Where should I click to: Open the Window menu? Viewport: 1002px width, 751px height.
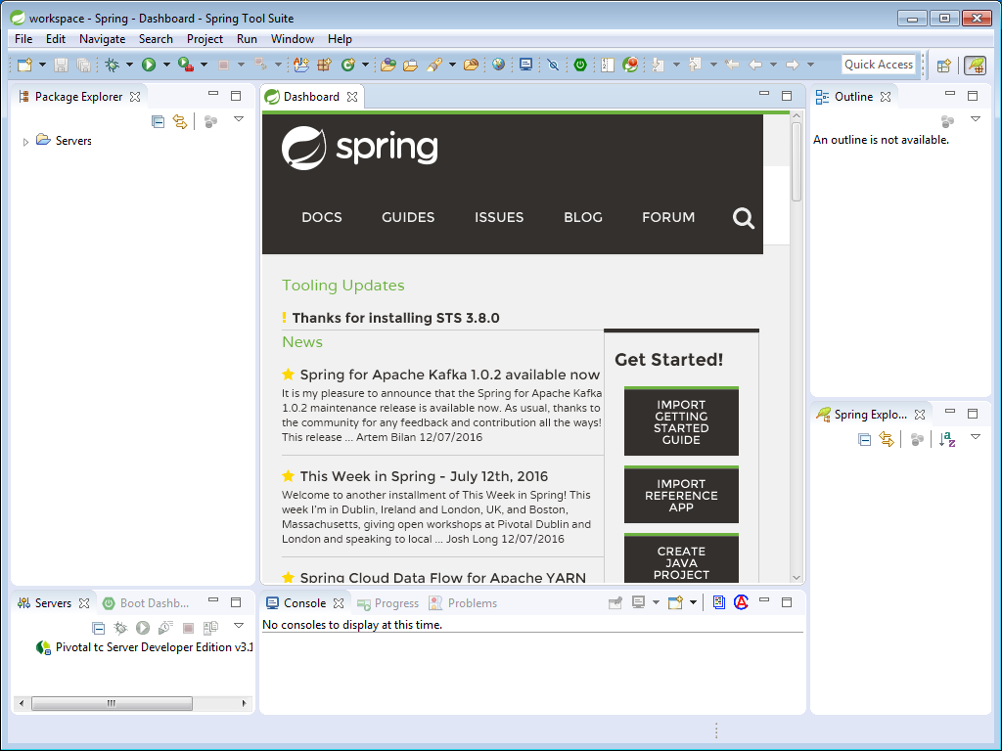[x=292, y=39]
